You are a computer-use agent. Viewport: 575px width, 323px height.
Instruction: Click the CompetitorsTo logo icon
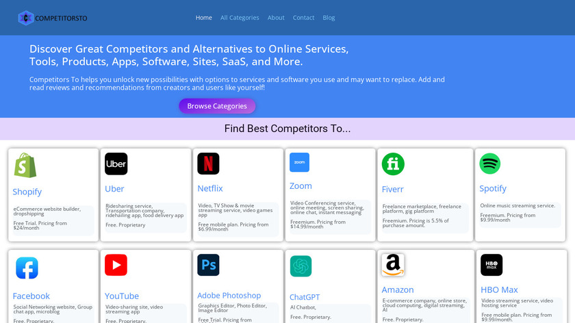tap(26, 18)
